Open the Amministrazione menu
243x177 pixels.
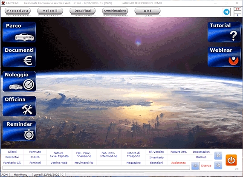coord(115,11)
